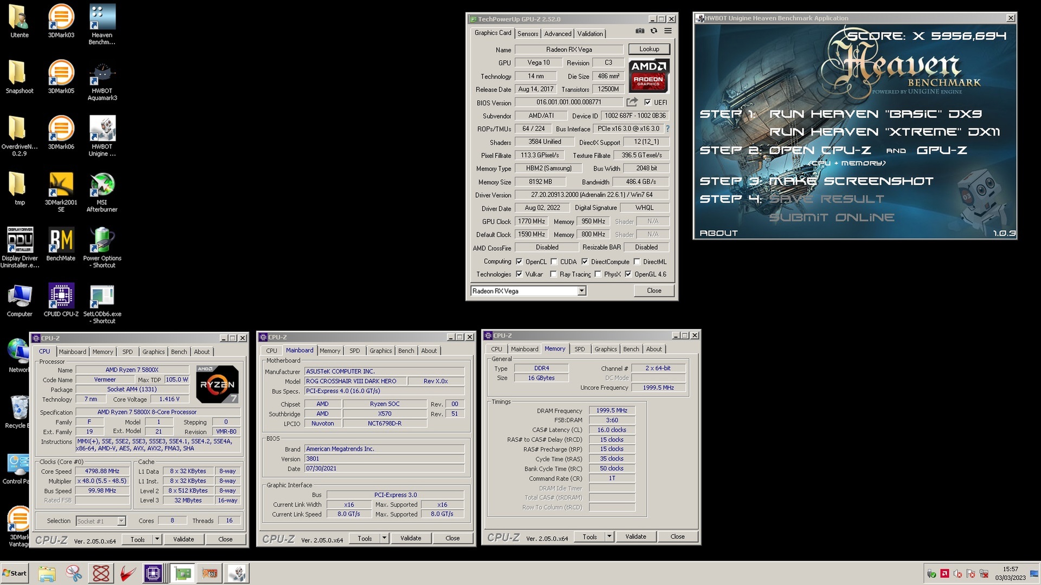The height and width of the screenshot is (585, 1041).
Task: Toggle the PhysX checkbox
Action: 597,274
